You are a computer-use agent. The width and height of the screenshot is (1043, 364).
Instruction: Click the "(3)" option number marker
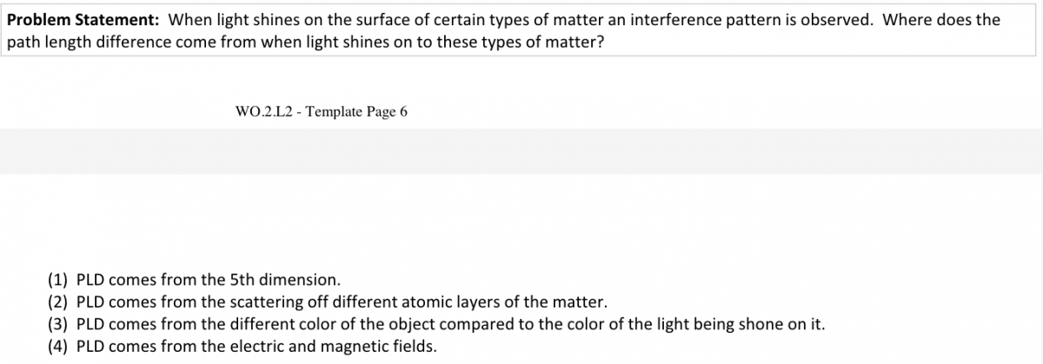coord(58,325)
